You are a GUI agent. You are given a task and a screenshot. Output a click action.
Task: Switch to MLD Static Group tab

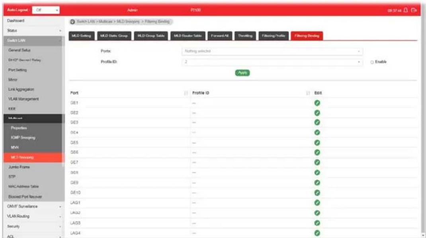tap(114, 36)
